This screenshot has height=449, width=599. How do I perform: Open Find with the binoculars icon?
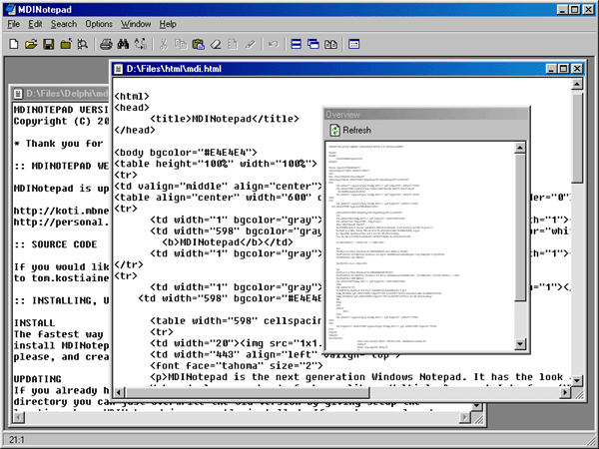[x=123, y=44]
